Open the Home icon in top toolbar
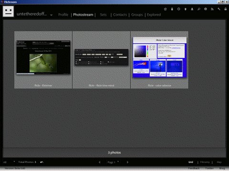229x171 pixels. tap(166, 9)
